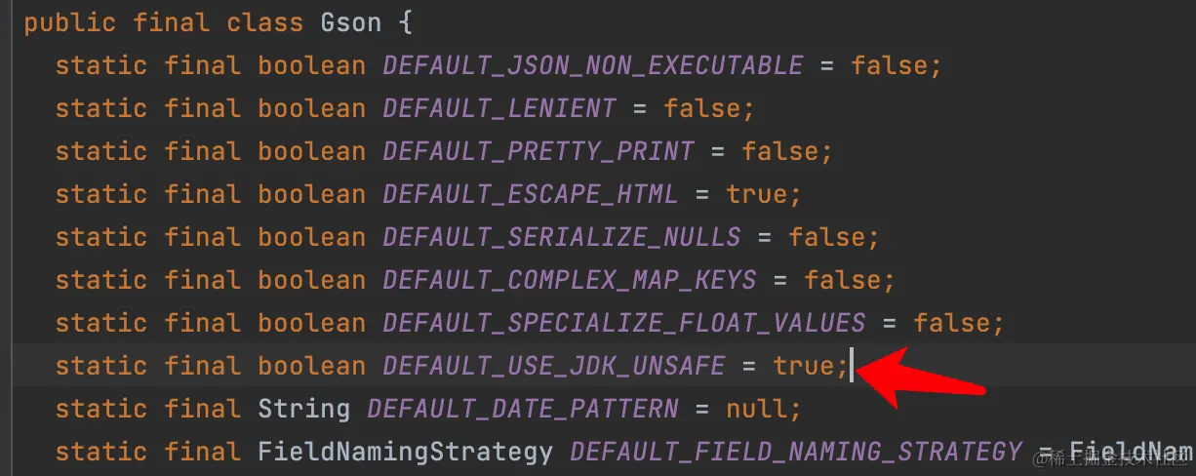Viewport: 1196px width, 476px height.
Task: Click the public keyword in class declaration
Action: pos(70,22)
